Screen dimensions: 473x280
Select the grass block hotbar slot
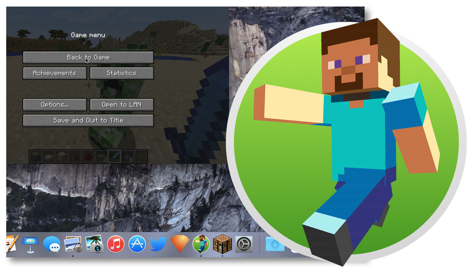[x=35, y=157]
